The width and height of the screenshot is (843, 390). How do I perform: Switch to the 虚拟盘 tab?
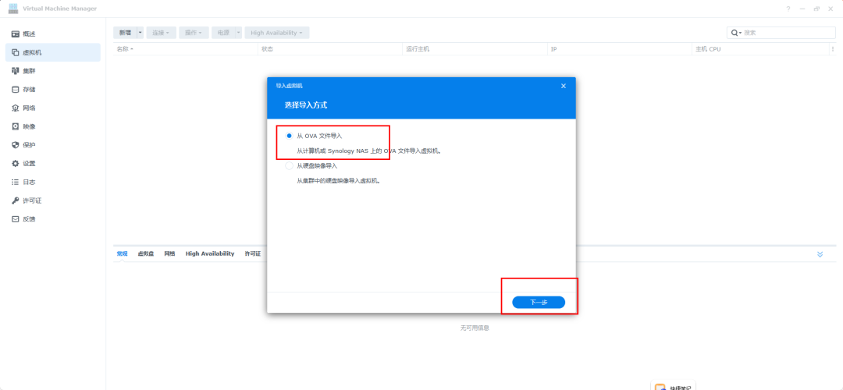click(x=146, y=253)
